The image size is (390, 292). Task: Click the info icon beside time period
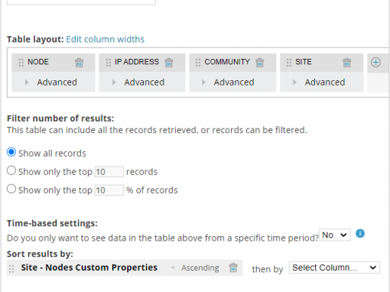tap(360, 233)
